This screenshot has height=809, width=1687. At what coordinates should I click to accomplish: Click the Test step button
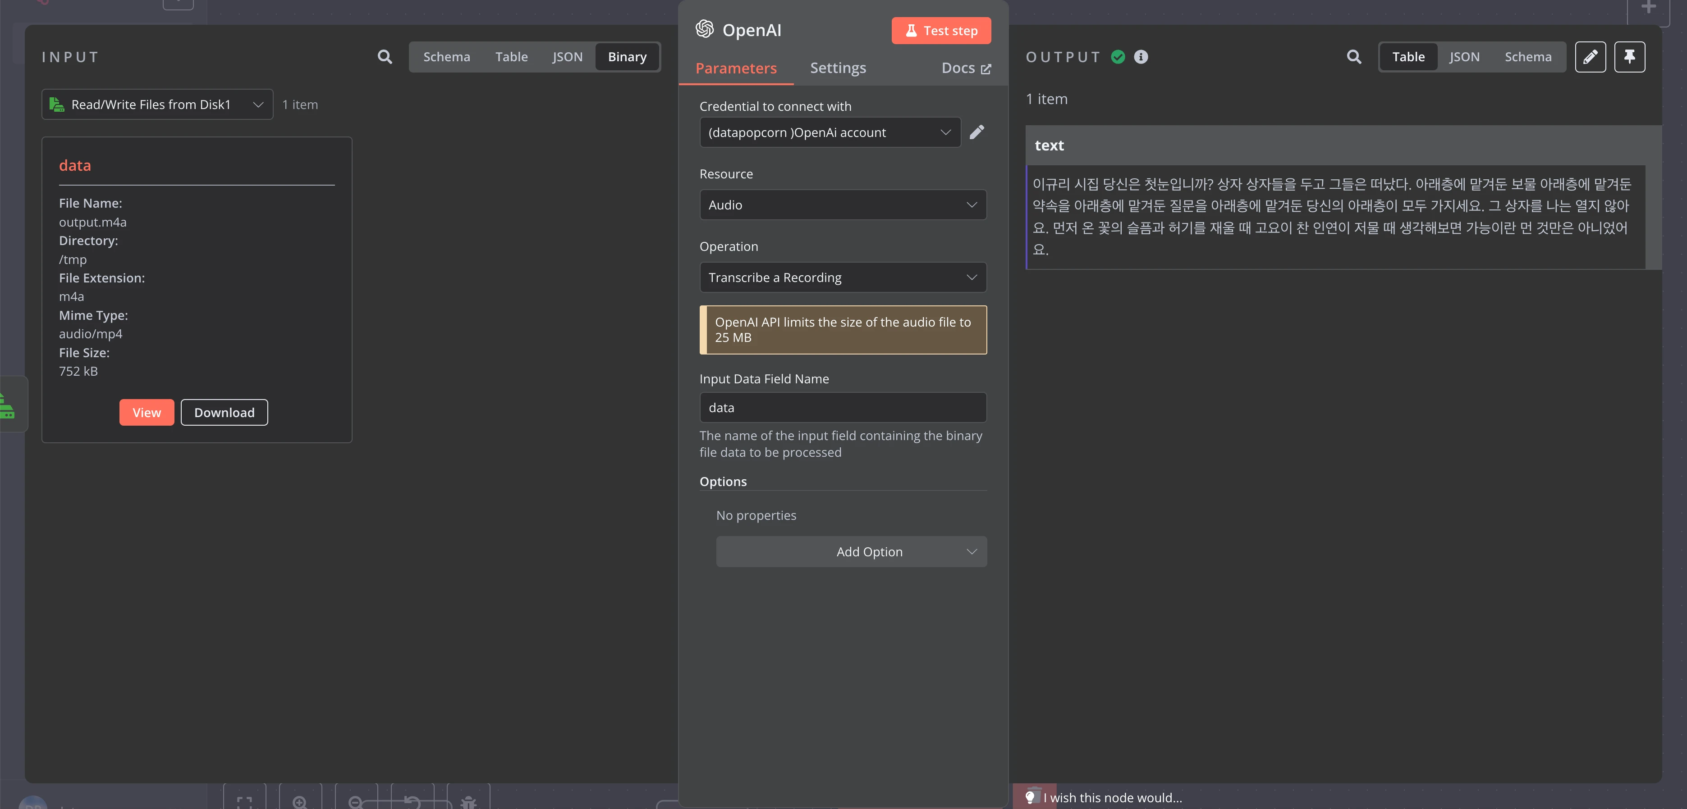tap(941, 30)
